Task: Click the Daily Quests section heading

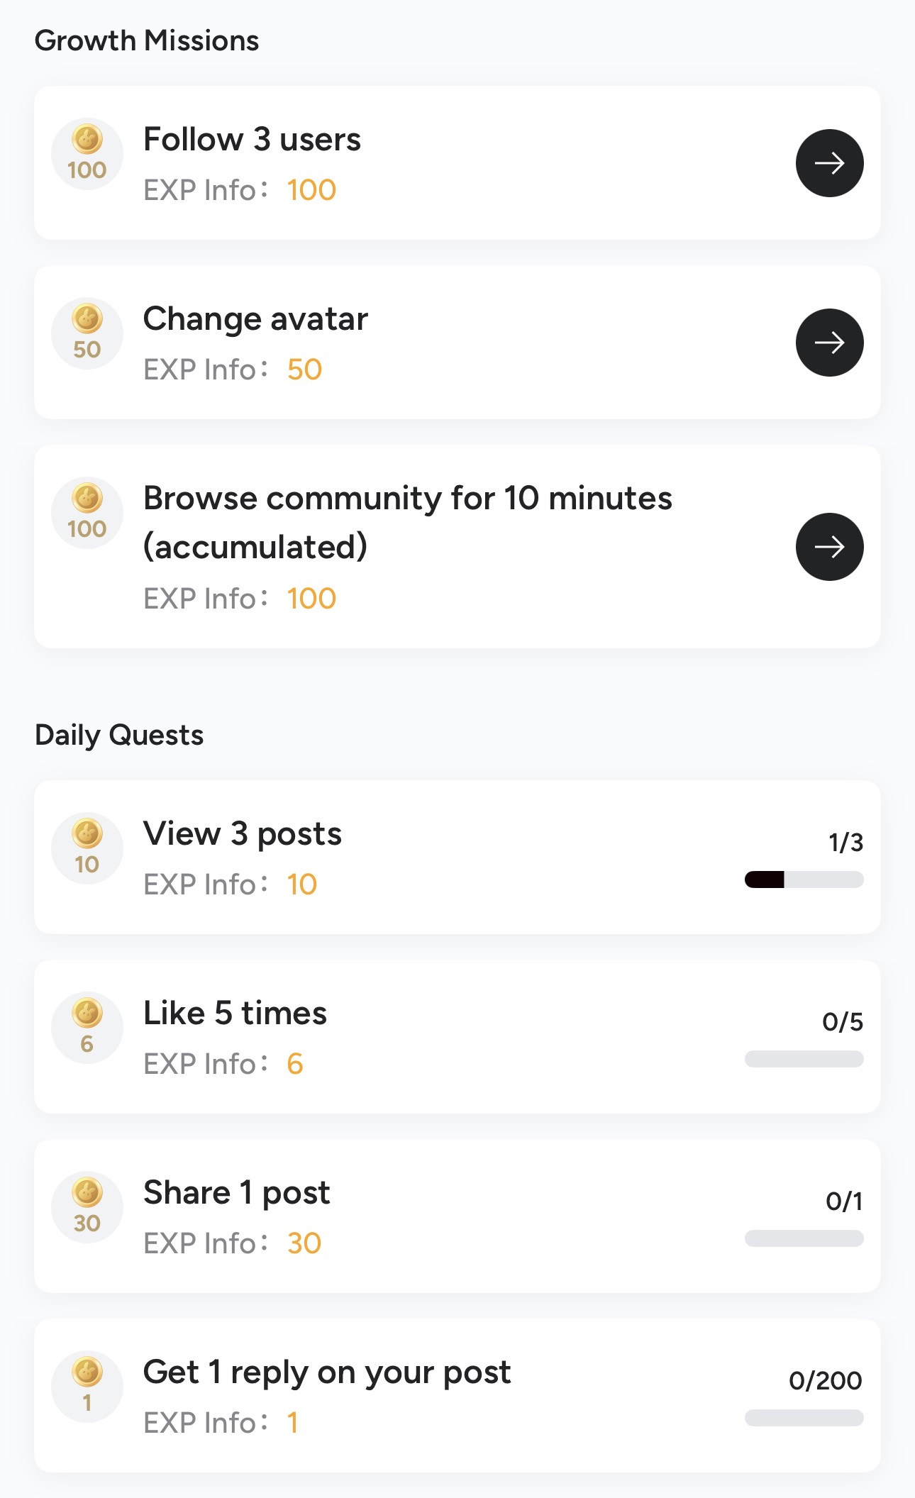Action: tap(119, 735)
